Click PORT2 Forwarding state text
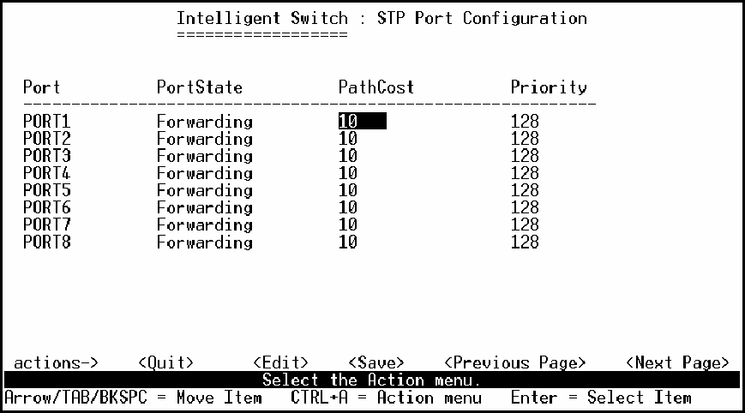Viewport: 745px width, 413px height. click(204, 139)
